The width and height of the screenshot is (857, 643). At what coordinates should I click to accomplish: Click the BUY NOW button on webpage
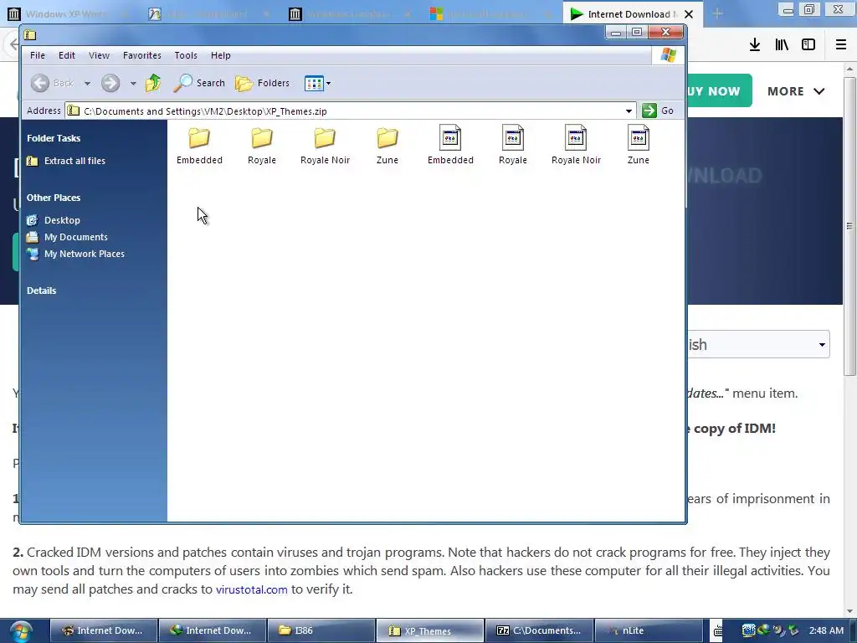click(719, 90)
